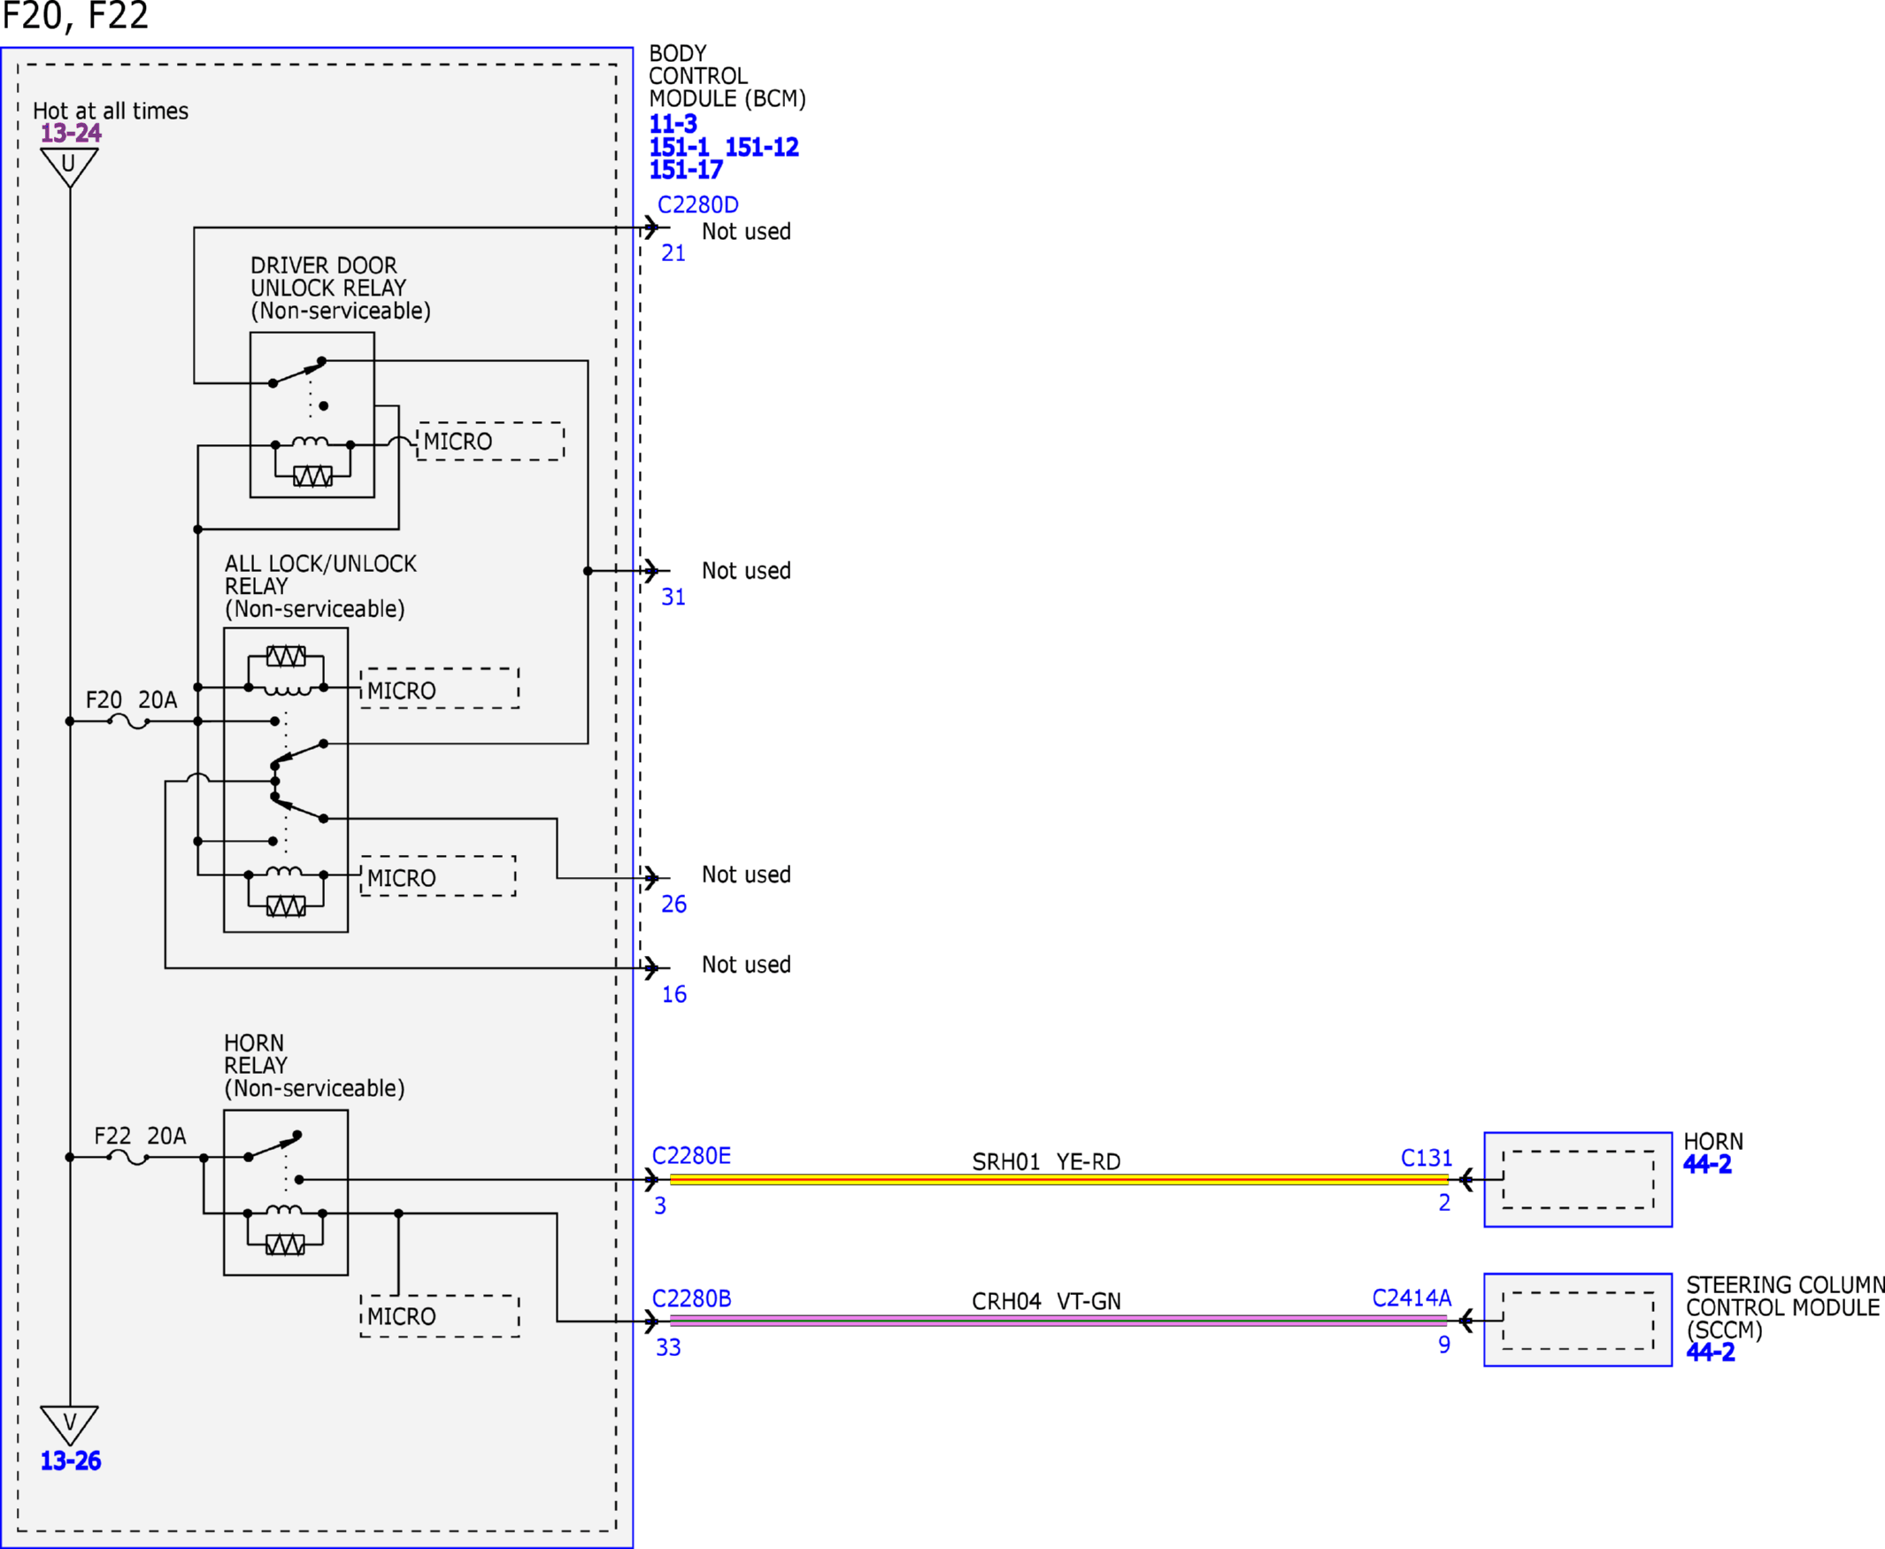
Task: Select the HORN component box
Action: coord(1578,1180)
